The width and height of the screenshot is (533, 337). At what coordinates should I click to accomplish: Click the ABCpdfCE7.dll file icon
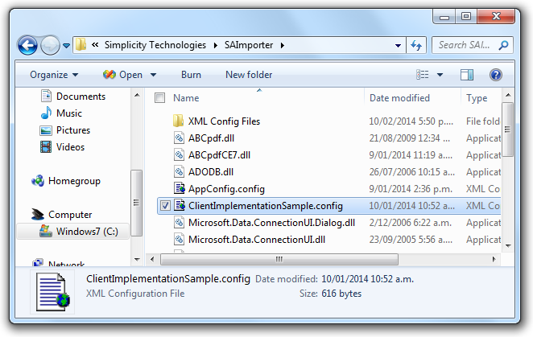[x=179, y=155]
